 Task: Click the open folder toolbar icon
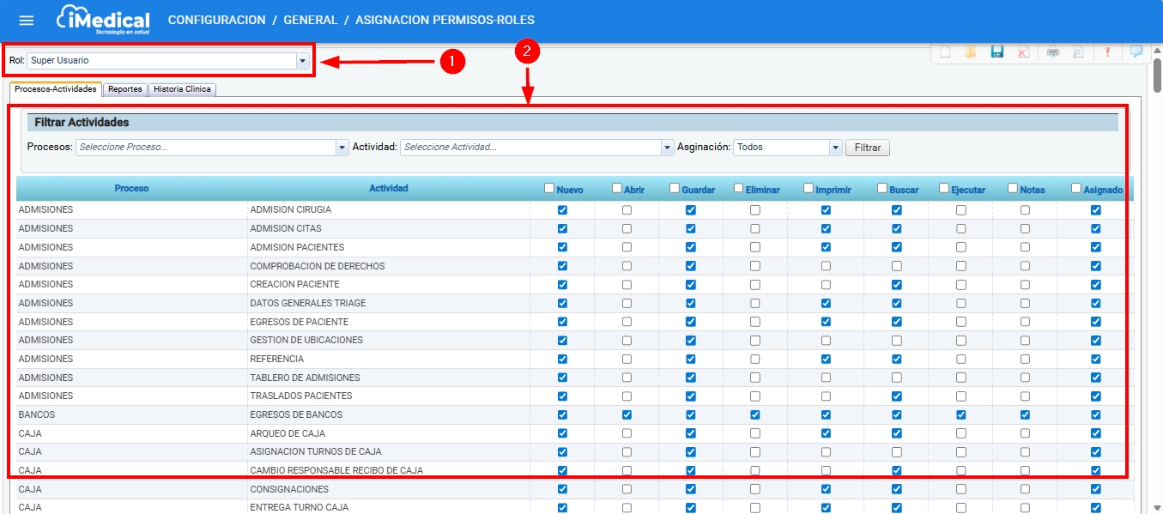point(970,52)
